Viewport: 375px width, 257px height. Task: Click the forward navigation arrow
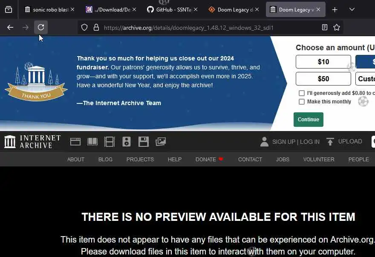(25, 28)
